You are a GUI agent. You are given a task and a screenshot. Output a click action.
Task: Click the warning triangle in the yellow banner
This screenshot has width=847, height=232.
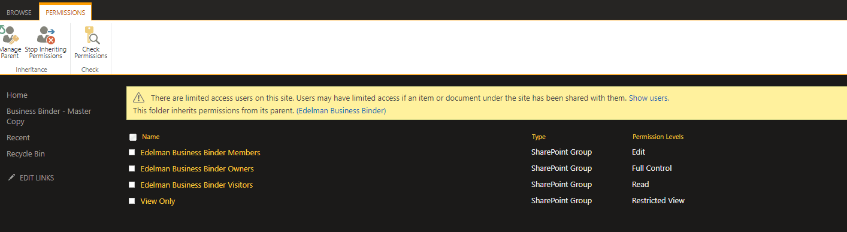point(139,97)
